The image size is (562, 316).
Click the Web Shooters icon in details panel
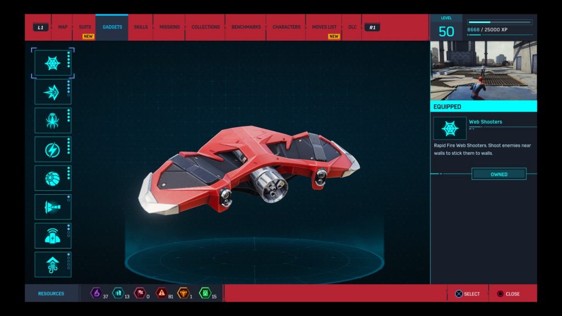point(450,128)
